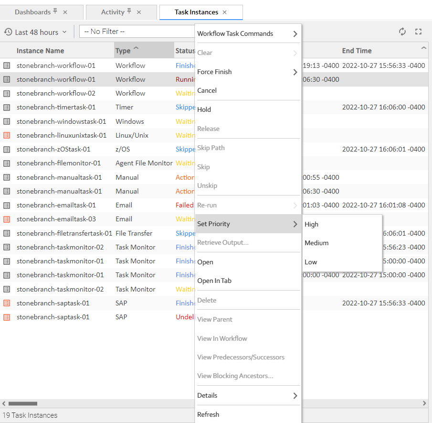Click the pin icon on Activity tab
This screenshot has height=423, width=432.
pos(129,11)
